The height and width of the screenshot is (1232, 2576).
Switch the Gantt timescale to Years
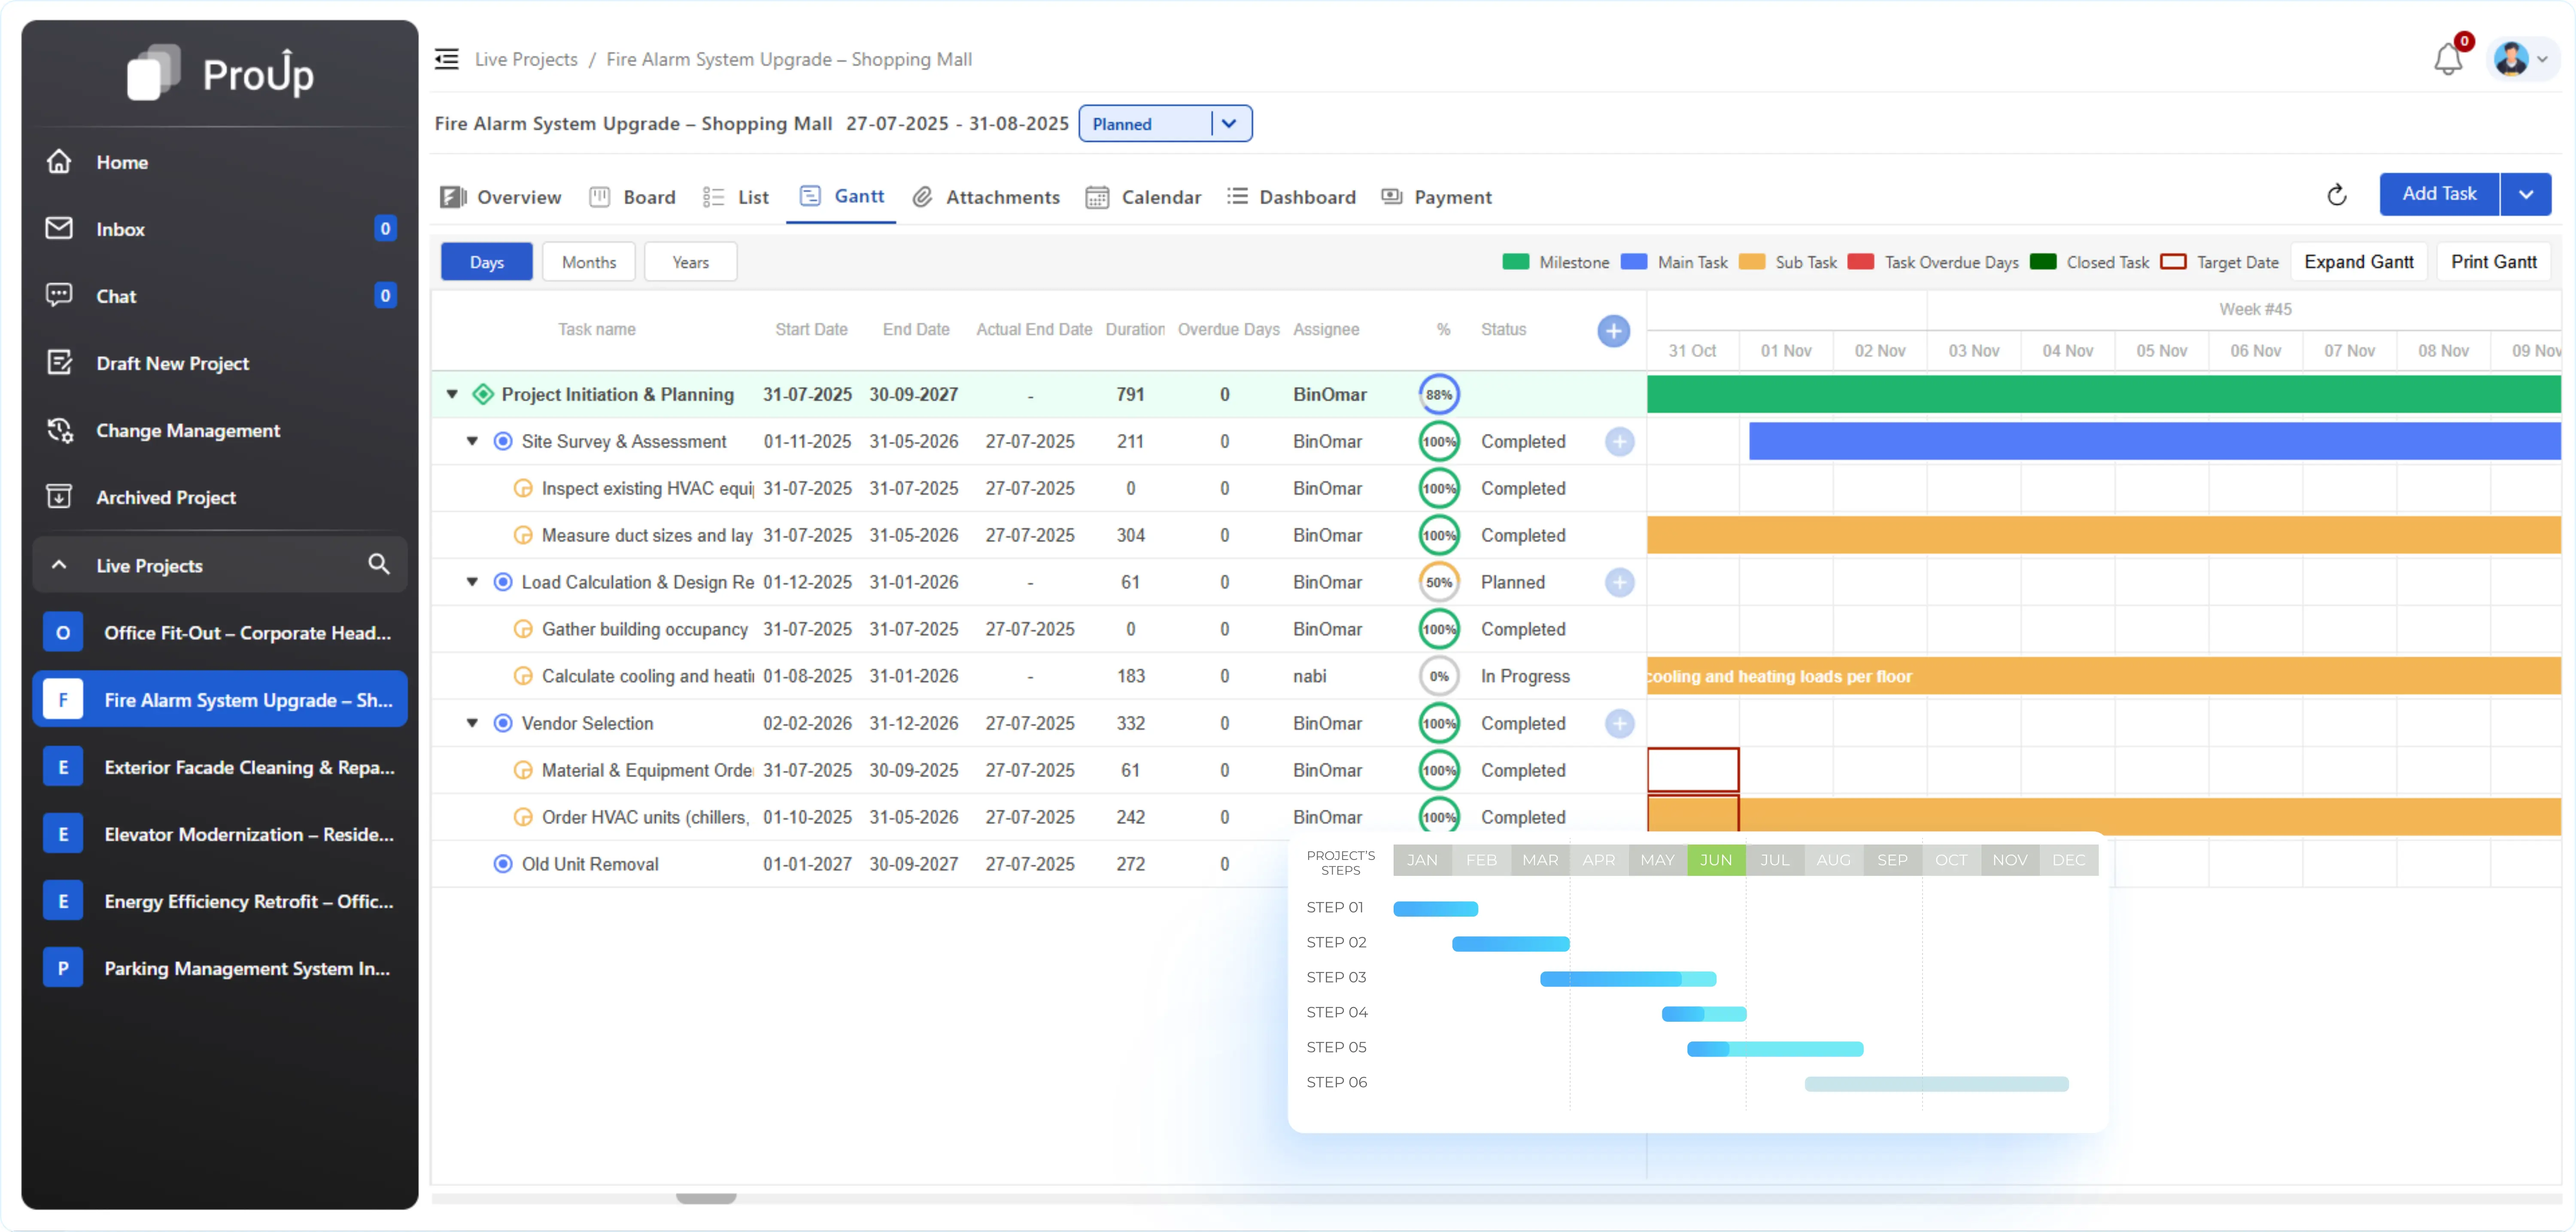[689, 261]
